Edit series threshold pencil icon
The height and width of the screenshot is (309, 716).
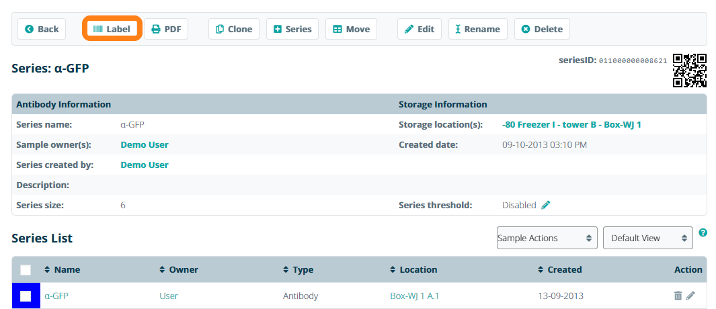(x=546, y=205)
